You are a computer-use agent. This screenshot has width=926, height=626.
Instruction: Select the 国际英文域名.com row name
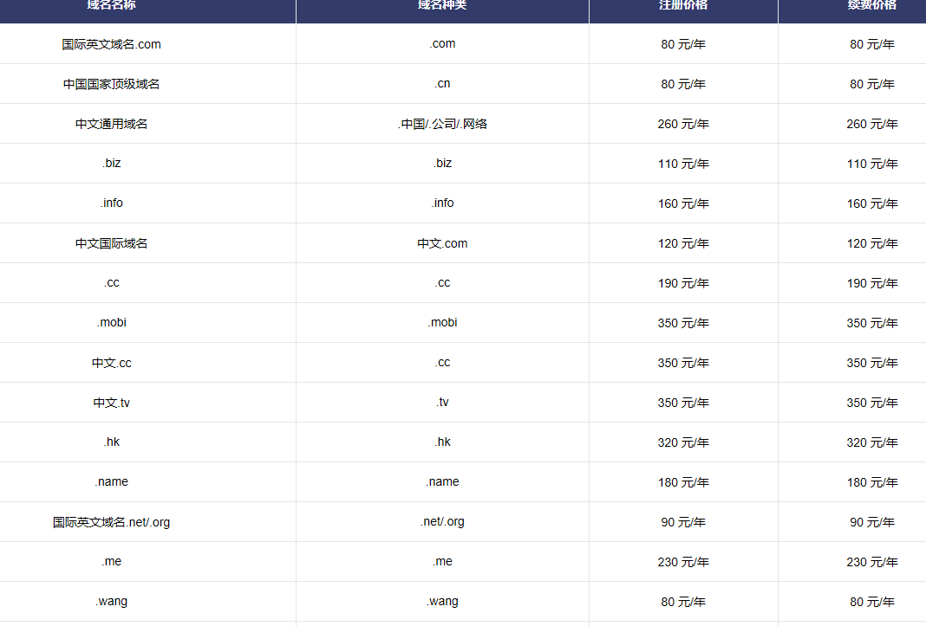coord(111,44)
